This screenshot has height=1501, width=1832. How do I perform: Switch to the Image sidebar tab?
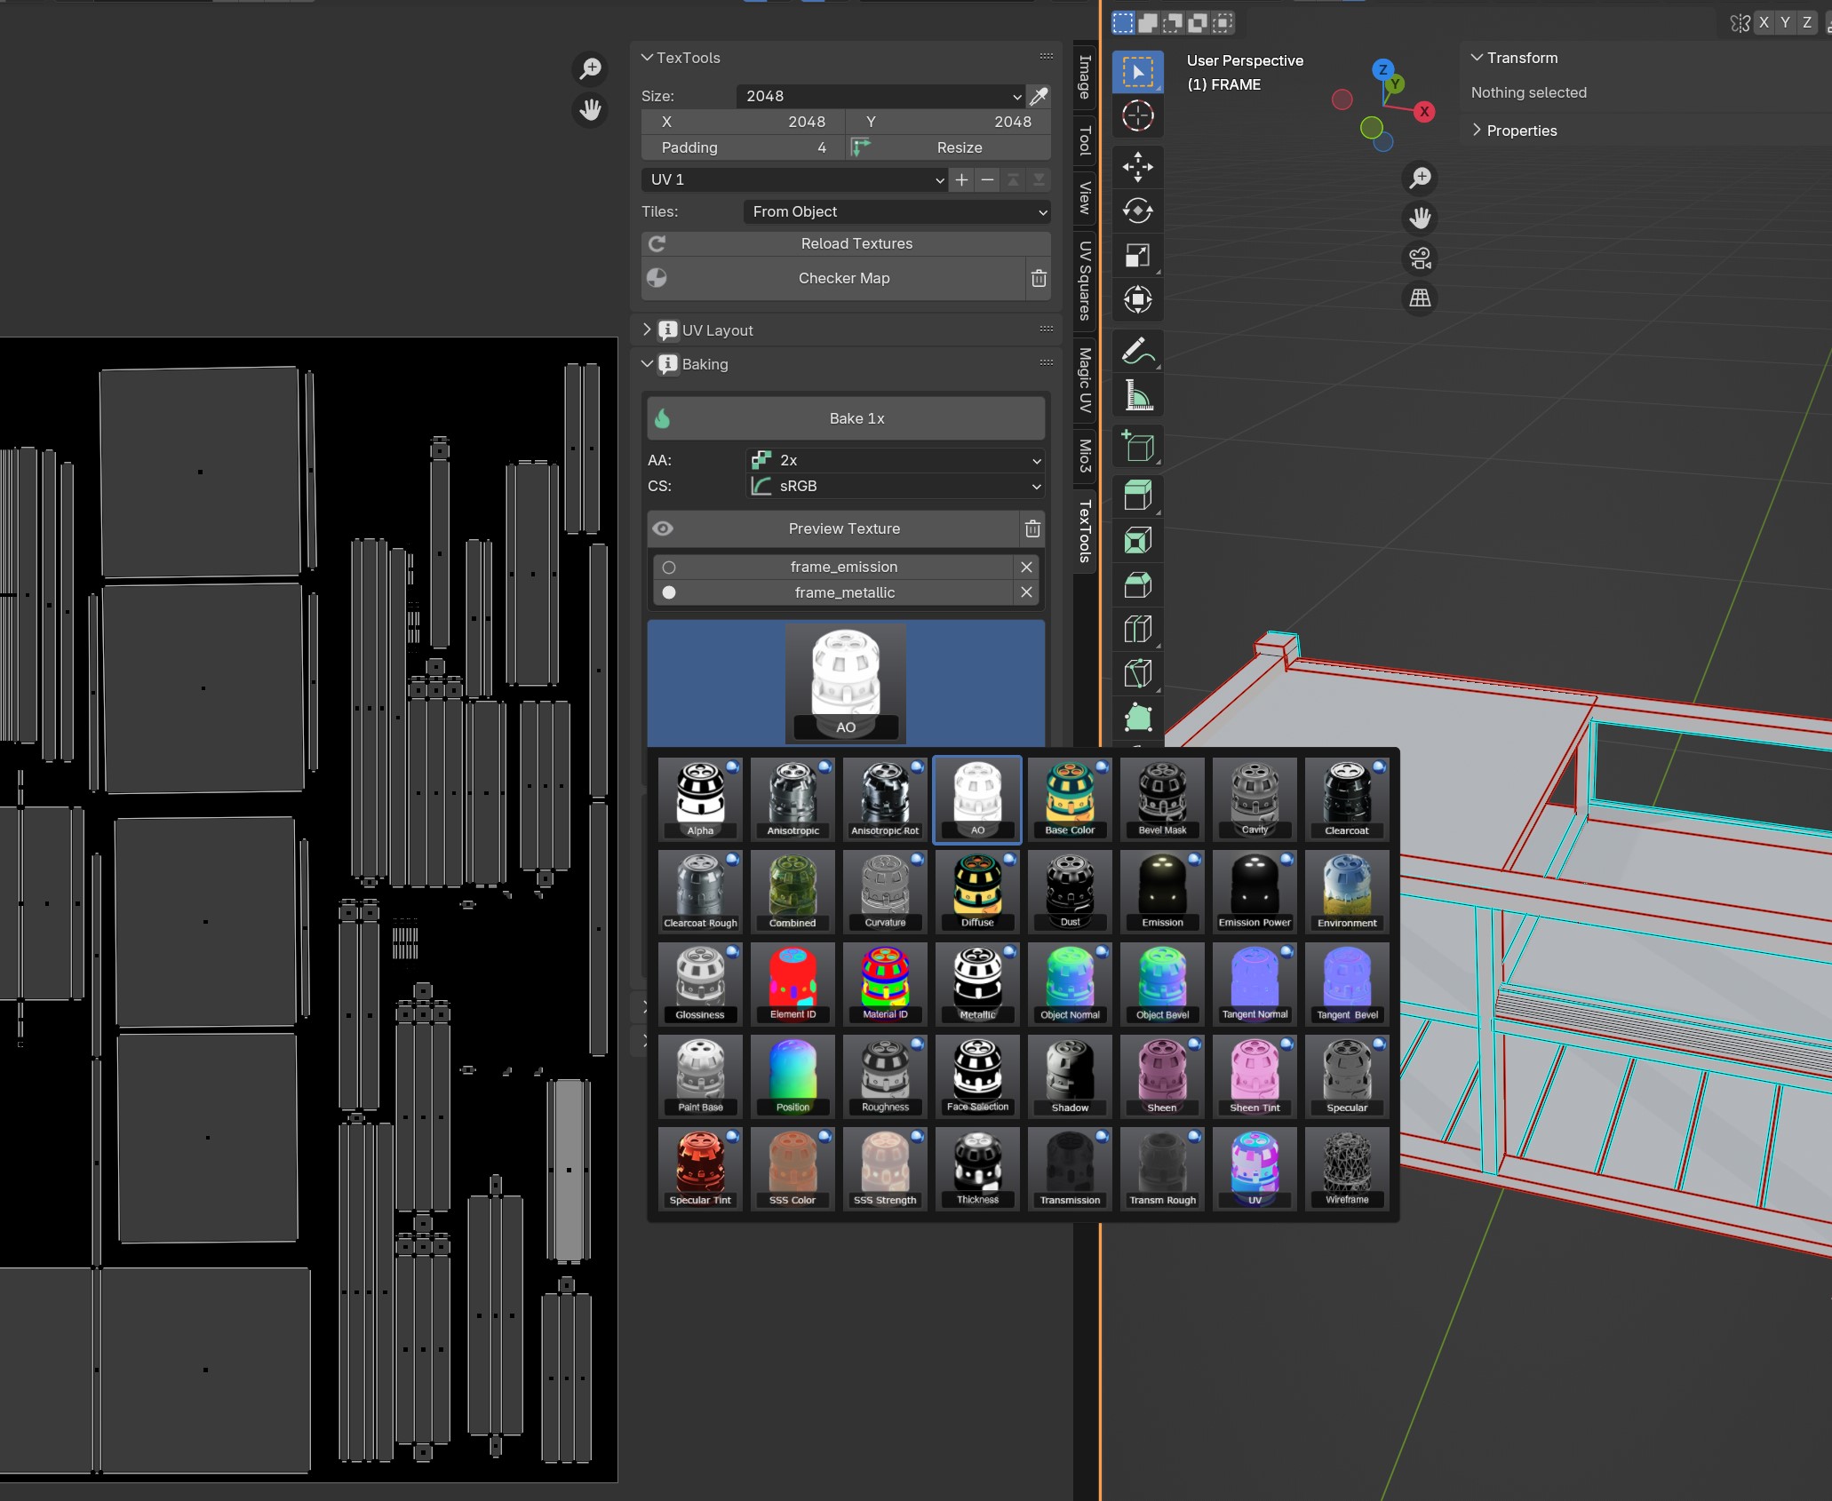coord(1085,76)
